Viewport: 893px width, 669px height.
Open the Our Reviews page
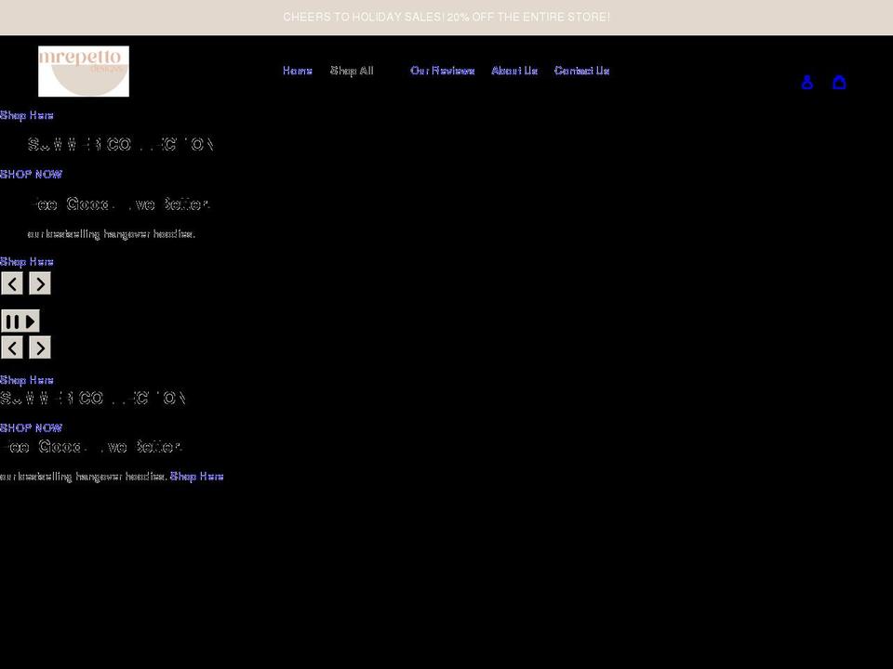[x=443, y=71]
